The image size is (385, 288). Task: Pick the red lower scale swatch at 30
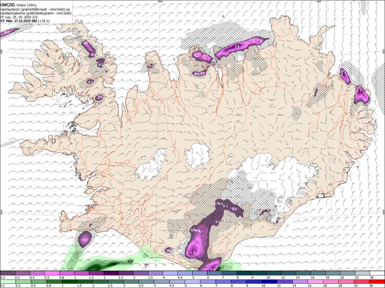point(377,281)
